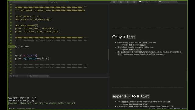Click the Fetch button in the status bar
This screenshot has width=195, height=110.
coord(170,109)
